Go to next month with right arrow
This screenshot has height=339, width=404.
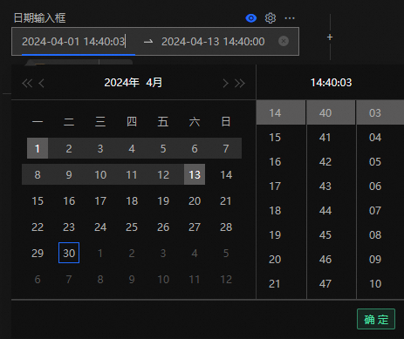[225, 84]
